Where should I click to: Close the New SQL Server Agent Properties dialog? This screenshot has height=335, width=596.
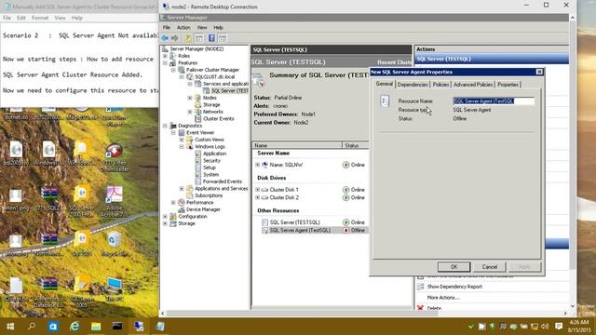click(x=539, y=72)
